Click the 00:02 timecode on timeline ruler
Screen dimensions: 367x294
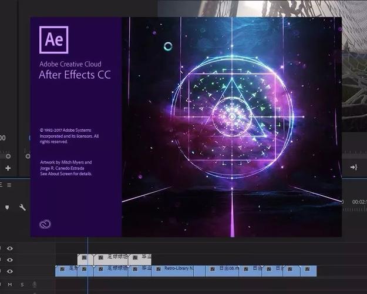(x=359, y=202)
